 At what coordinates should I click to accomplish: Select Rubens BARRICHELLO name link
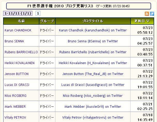[x=21, y=52]
